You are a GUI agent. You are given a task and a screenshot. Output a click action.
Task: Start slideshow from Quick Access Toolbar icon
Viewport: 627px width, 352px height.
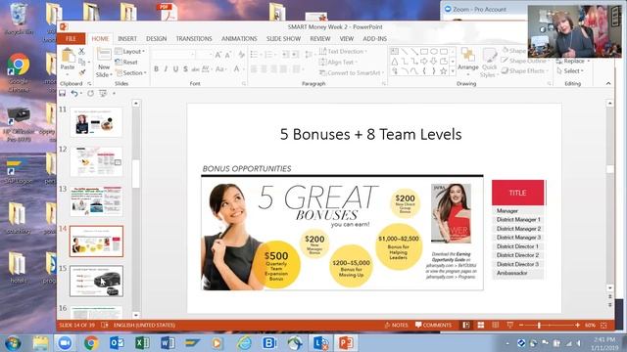[x=103, y=94]
